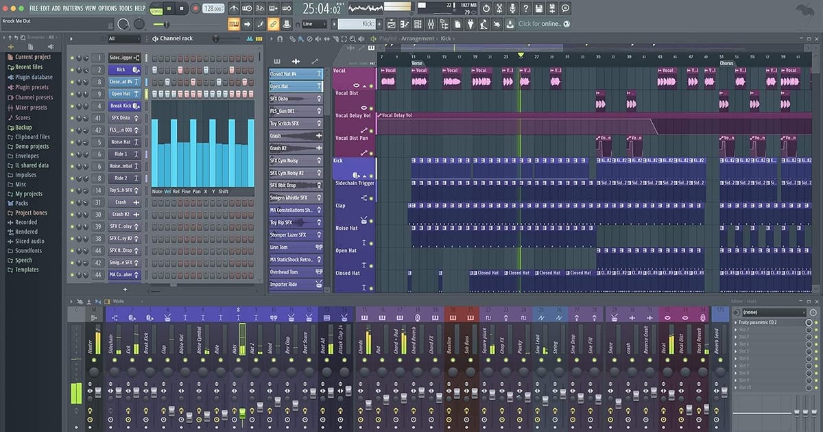Toggle the Break Kick channel activity light

[73, 105]
